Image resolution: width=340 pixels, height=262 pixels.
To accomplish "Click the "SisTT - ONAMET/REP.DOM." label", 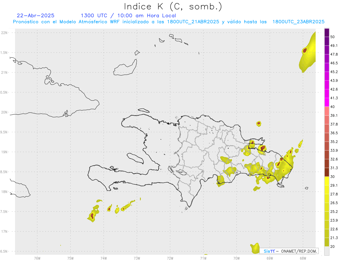I will tap(289, 251).
